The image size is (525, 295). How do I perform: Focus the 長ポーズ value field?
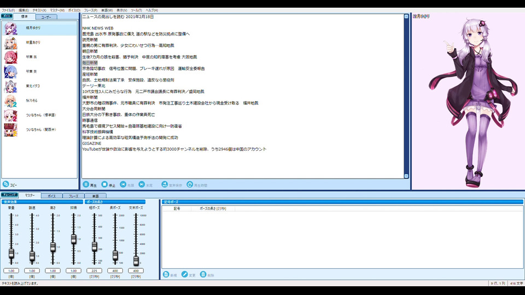115,270
